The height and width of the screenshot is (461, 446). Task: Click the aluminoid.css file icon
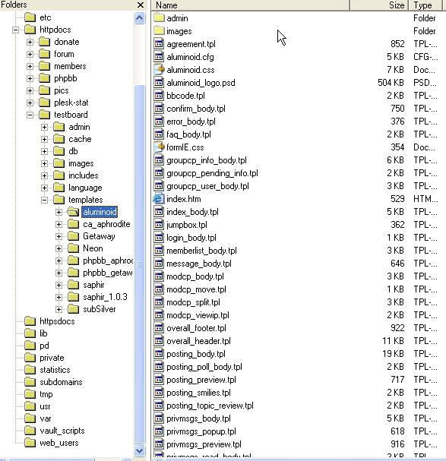(159, 70)
